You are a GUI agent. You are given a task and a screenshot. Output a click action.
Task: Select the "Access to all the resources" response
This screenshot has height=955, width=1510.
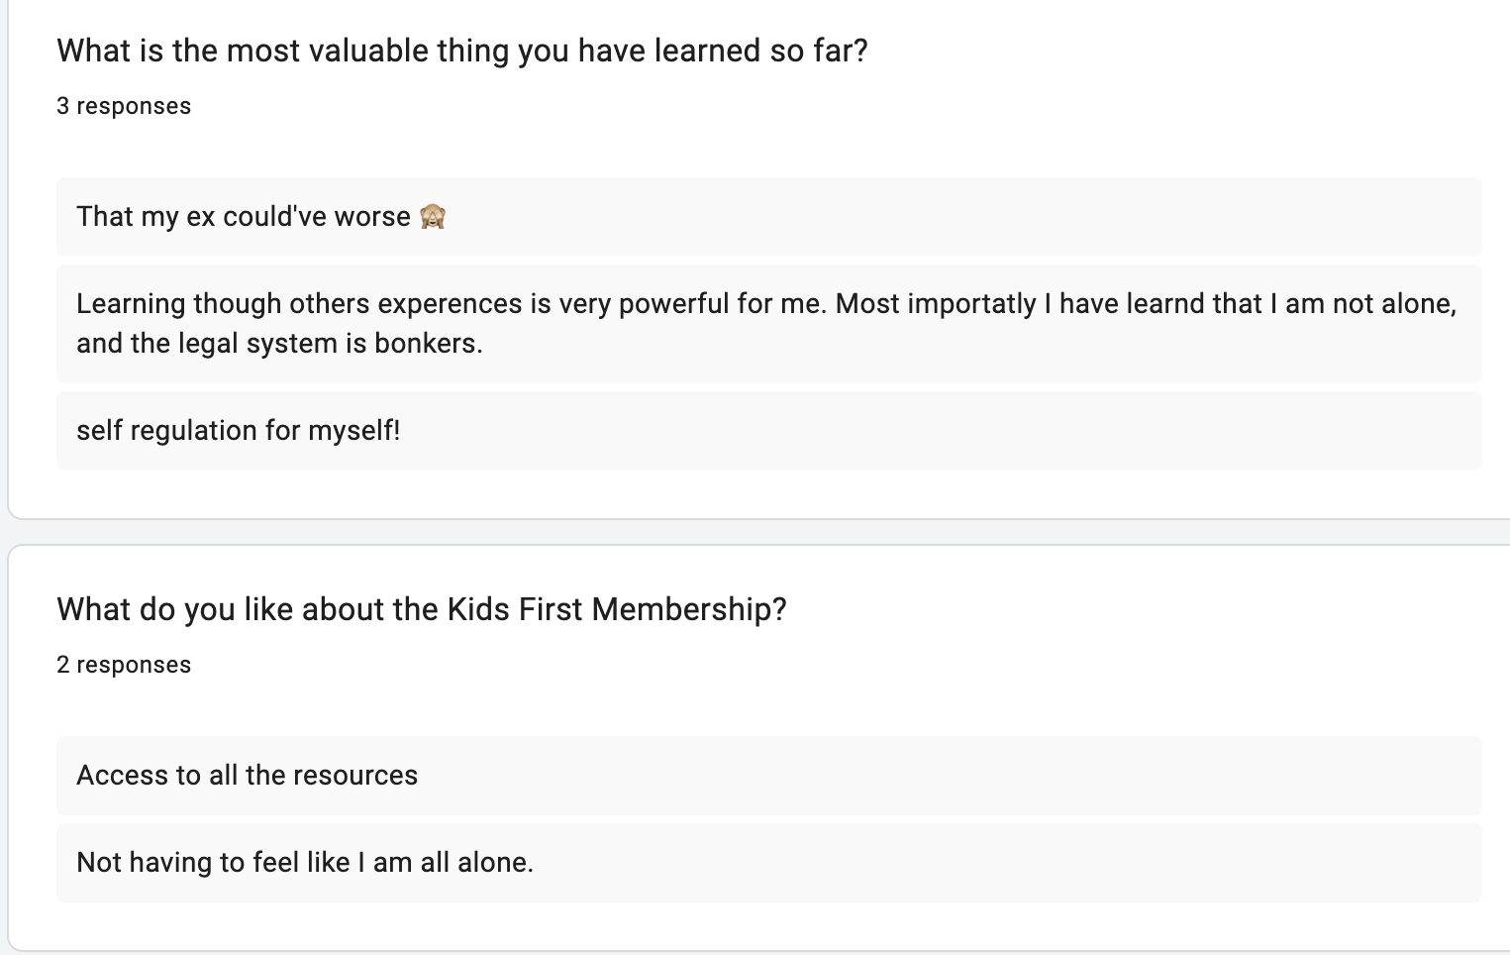pyautogui.click(x=247, y=775)
